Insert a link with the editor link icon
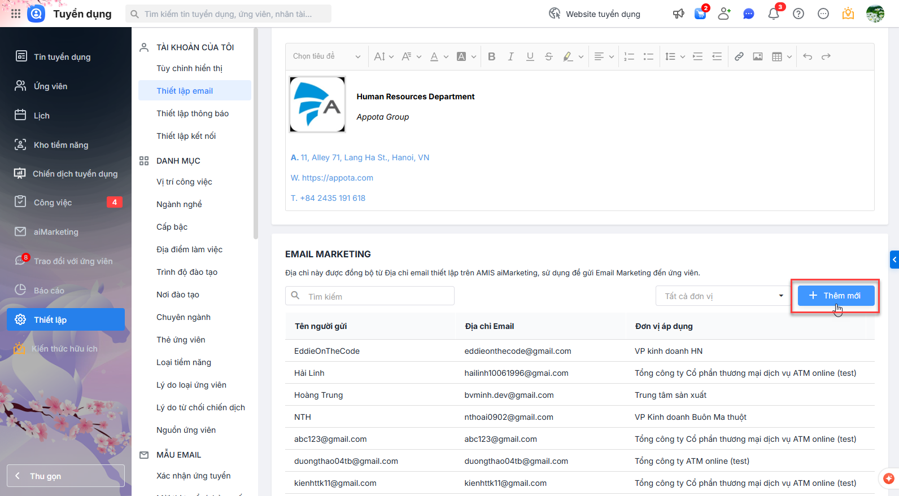The image size is (899, 496). pyautogui.click(x=739, y=56)
